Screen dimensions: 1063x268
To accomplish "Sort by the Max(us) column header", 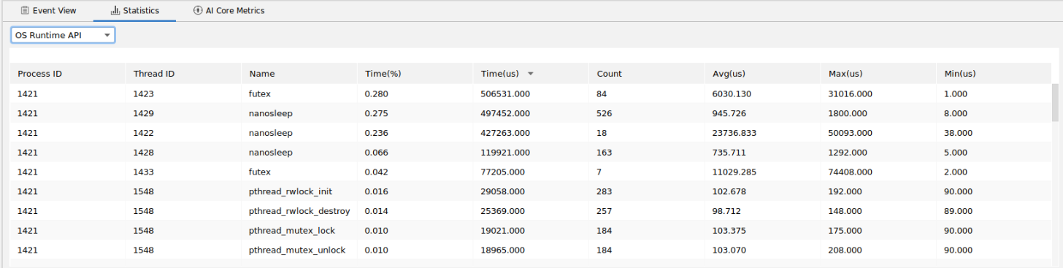I will tap(878, 74).
